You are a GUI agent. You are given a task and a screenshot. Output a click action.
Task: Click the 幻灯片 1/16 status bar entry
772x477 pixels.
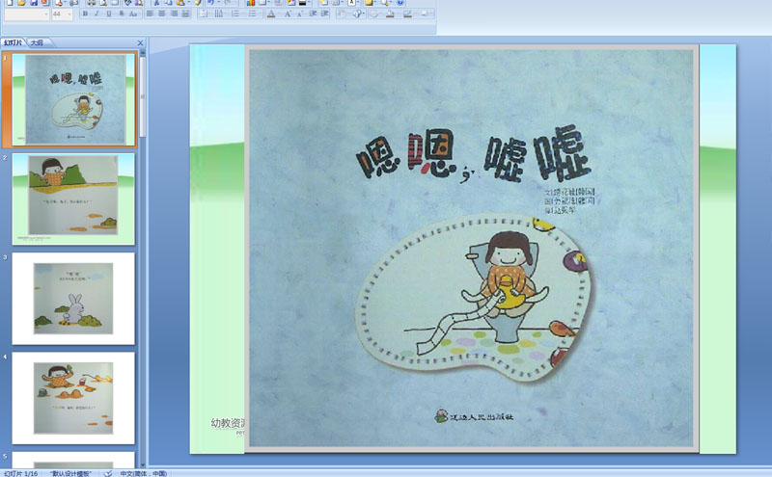tap(20, 473)
